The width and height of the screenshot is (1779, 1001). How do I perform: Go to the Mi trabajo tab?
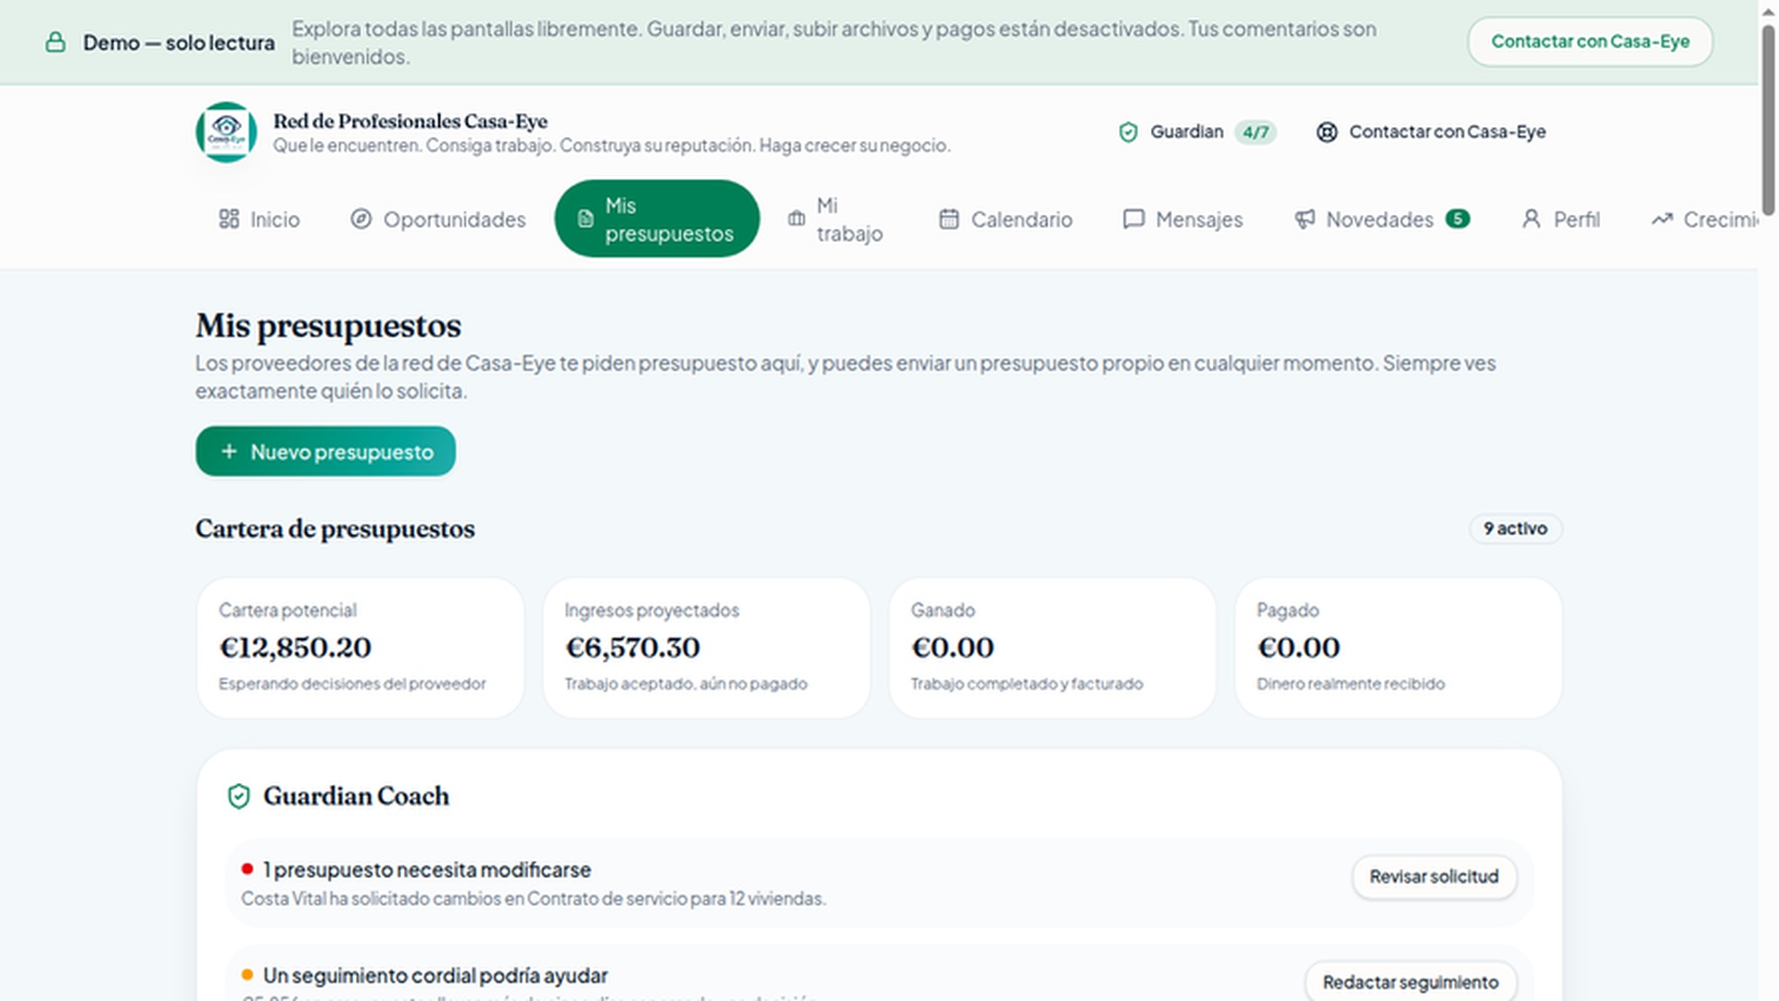[836, 219]
